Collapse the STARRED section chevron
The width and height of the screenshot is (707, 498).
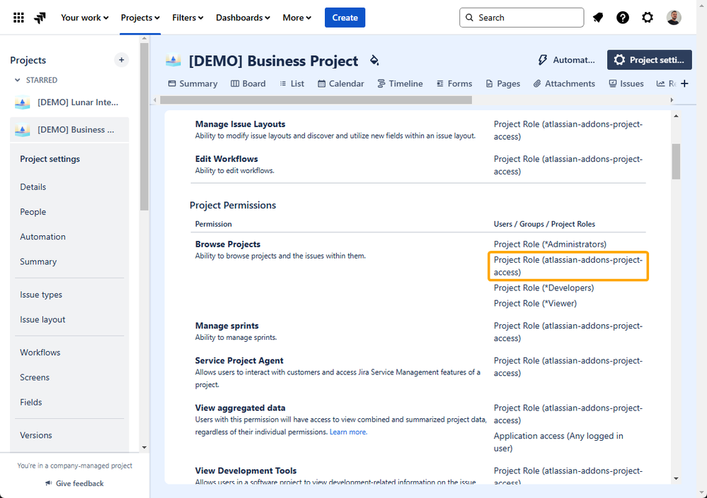pyautogui.click(x=18, y=80)
